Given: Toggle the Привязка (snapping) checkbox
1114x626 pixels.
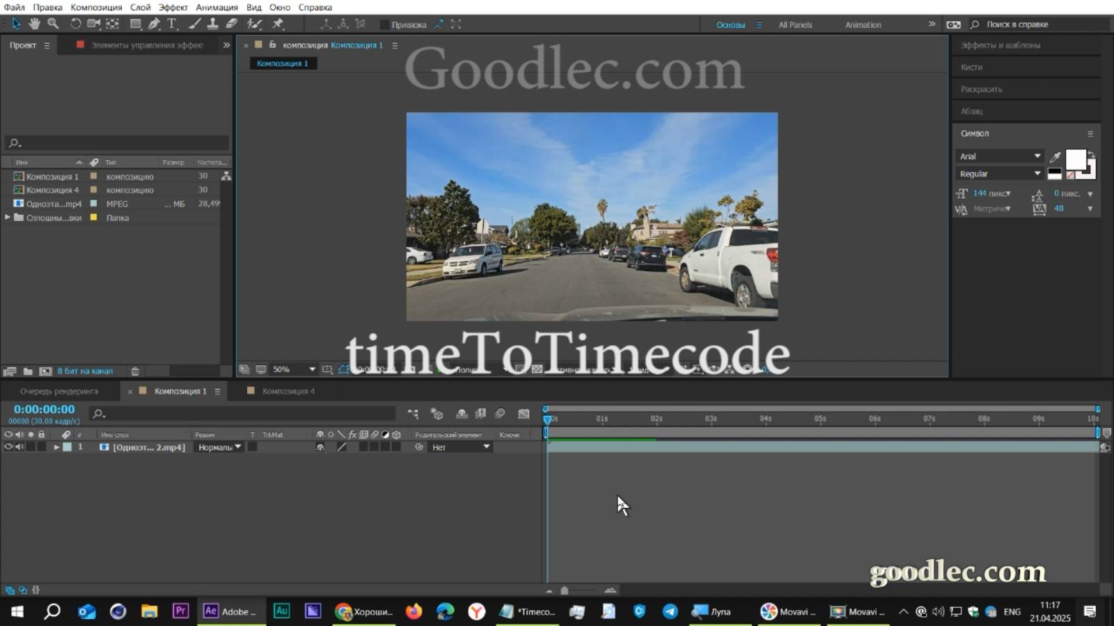Looking at the screenshot, I should point(386,24).
